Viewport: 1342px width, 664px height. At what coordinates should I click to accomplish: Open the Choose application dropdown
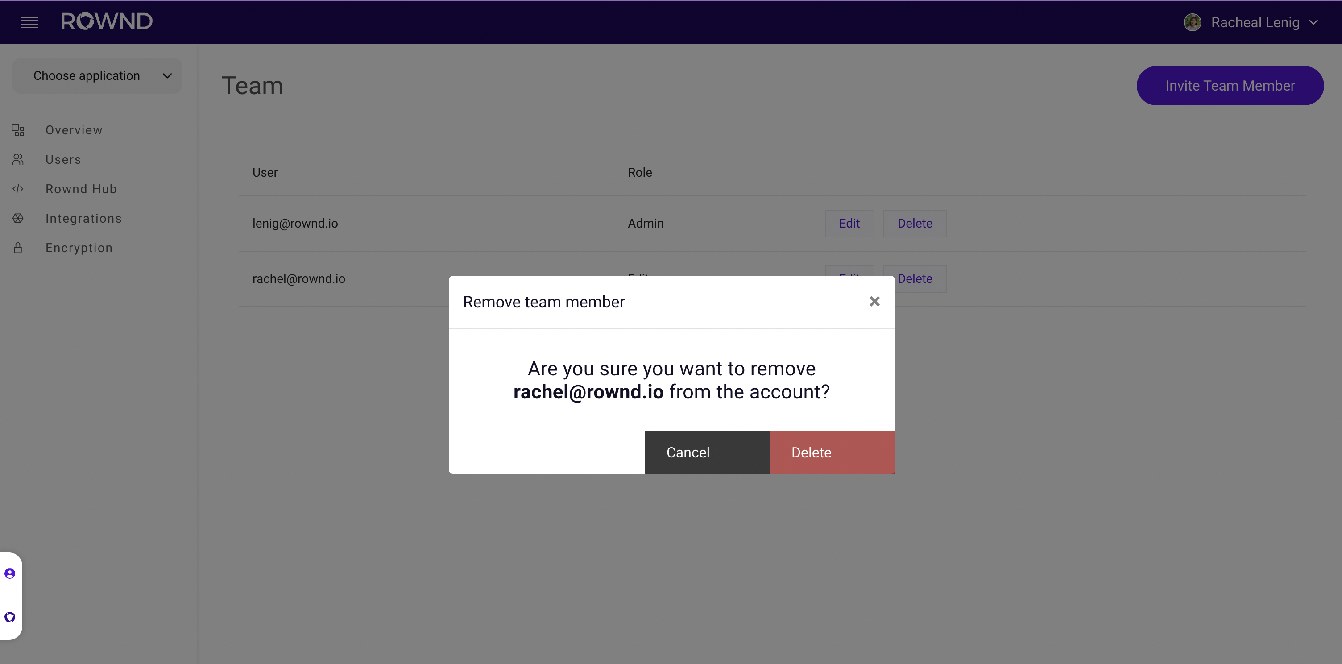click(97, 76)
